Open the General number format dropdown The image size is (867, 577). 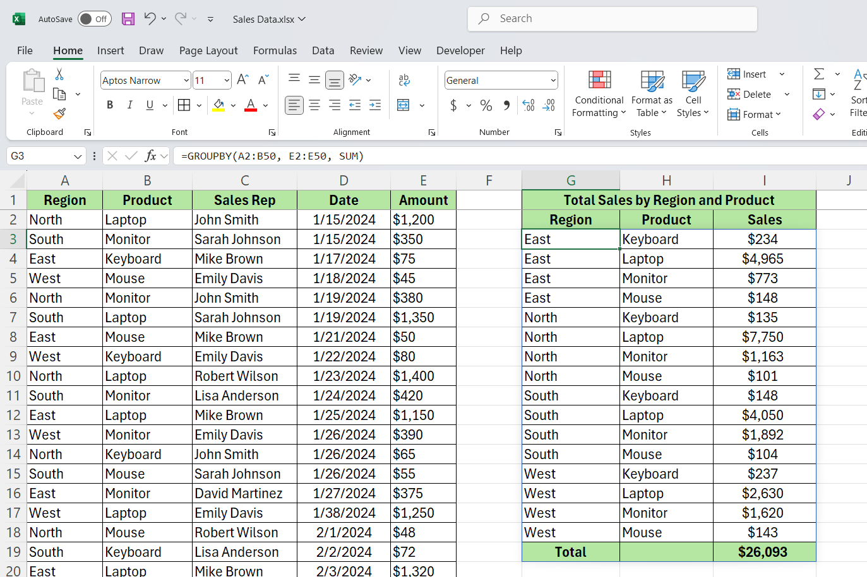coord(553,80)
